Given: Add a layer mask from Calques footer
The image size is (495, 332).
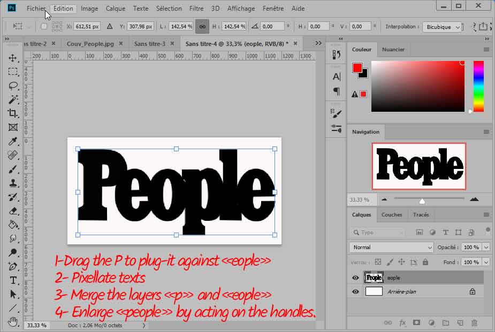Looking at the screenshot, I should point(417,322).
